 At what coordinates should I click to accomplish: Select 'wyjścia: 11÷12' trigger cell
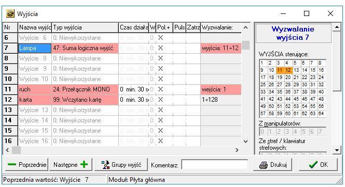(x=221, y=48)
